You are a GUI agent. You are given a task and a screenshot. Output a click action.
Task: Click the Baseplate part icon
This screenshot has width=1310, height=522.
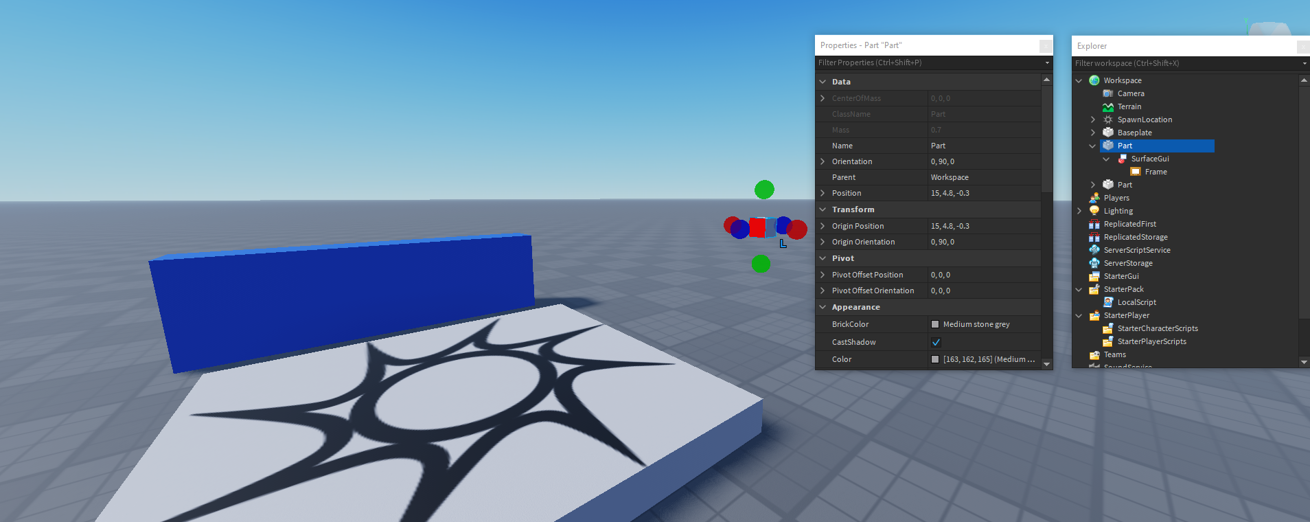(x=1108, y=133)
